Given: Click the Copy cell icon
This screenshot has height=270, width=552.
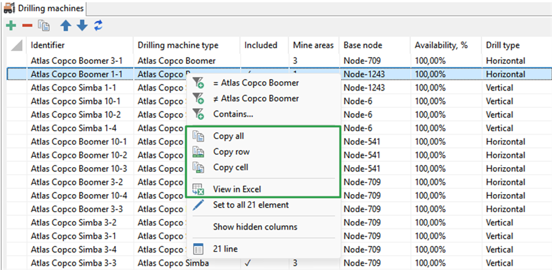Looking at the screenshot, I should 198,167.
